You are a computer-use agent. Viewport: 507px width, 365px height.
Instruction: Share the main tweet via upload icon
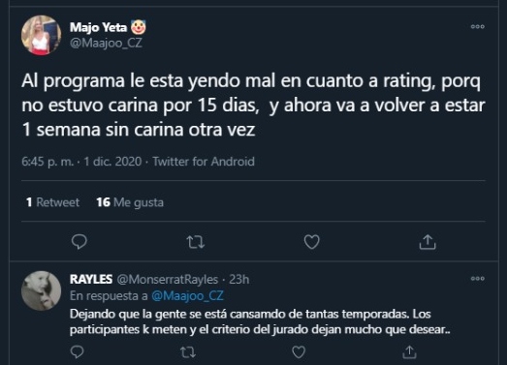(x=428, y=242)
